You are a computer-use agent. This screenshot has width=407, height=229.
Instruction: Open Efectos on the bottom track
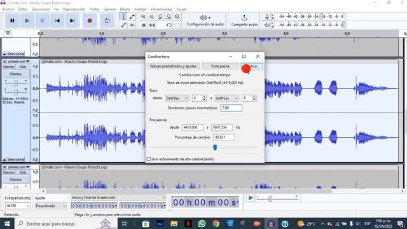pos(15,179)
